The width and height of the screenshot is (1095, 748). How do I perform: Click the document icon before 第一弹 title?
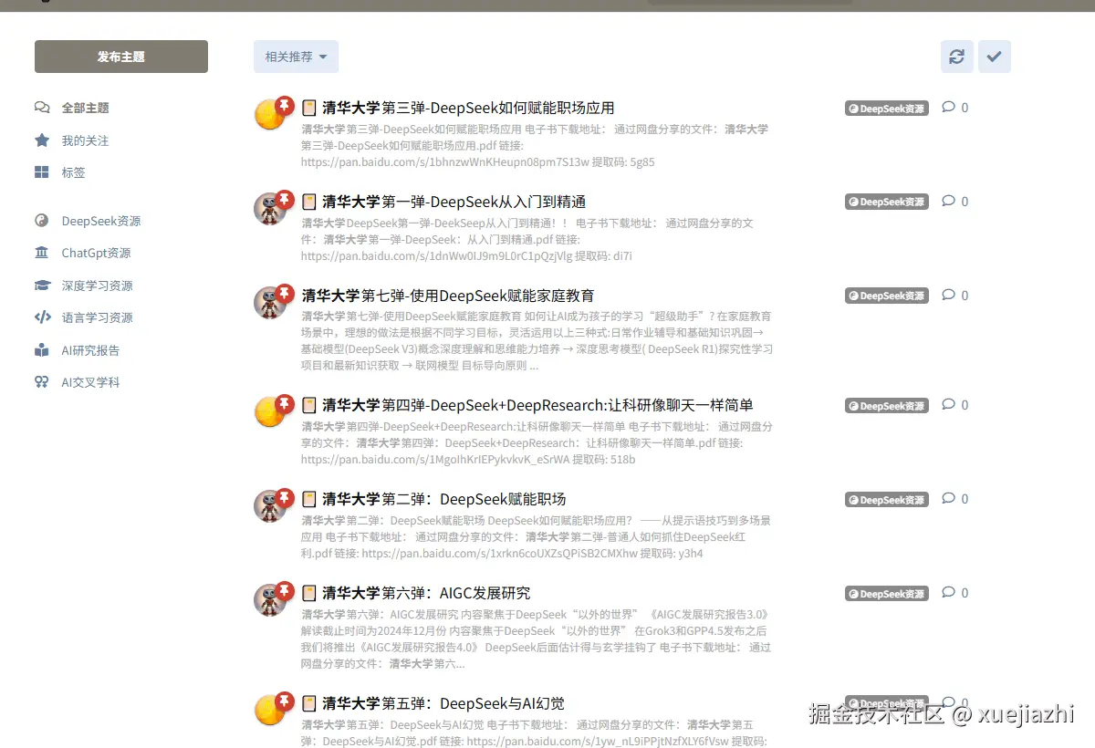click(309, 202)
